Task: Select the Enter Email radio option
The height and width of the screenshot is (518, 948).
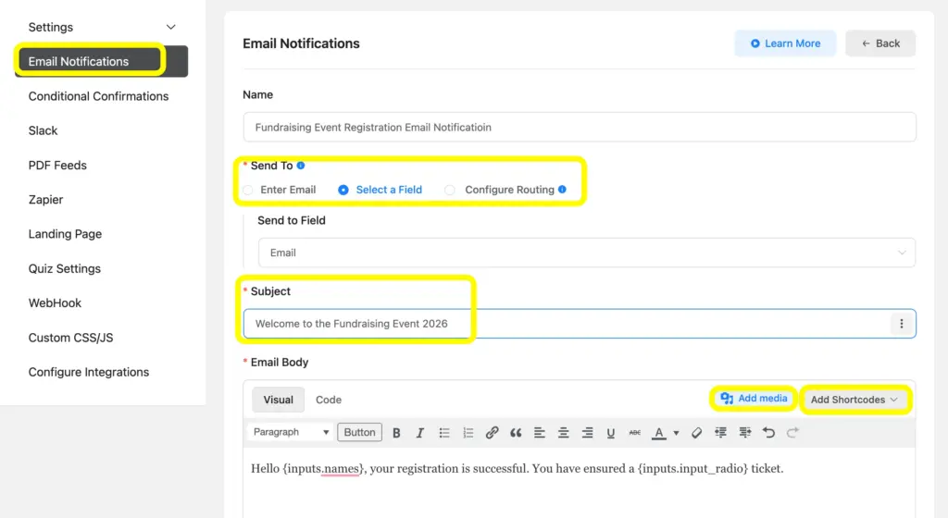Action: point(248,190)
